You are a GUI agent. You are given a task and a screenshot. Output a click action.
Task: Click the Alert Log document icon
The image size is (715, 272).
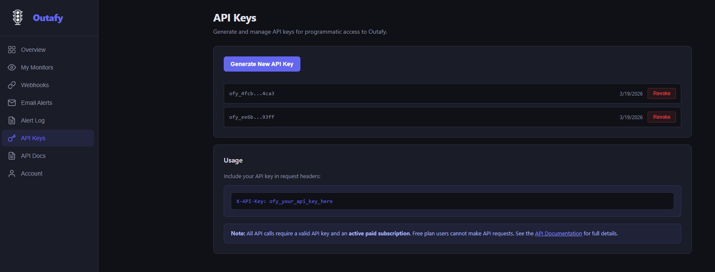(x=12, y=120)
